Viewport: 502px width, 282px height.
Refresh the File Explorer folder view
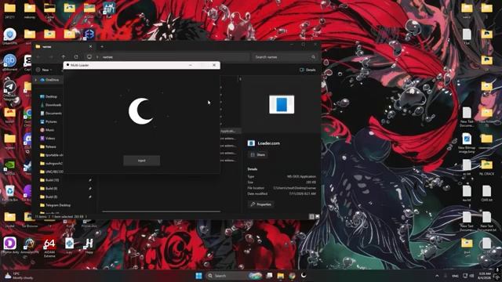click(76, 57)
